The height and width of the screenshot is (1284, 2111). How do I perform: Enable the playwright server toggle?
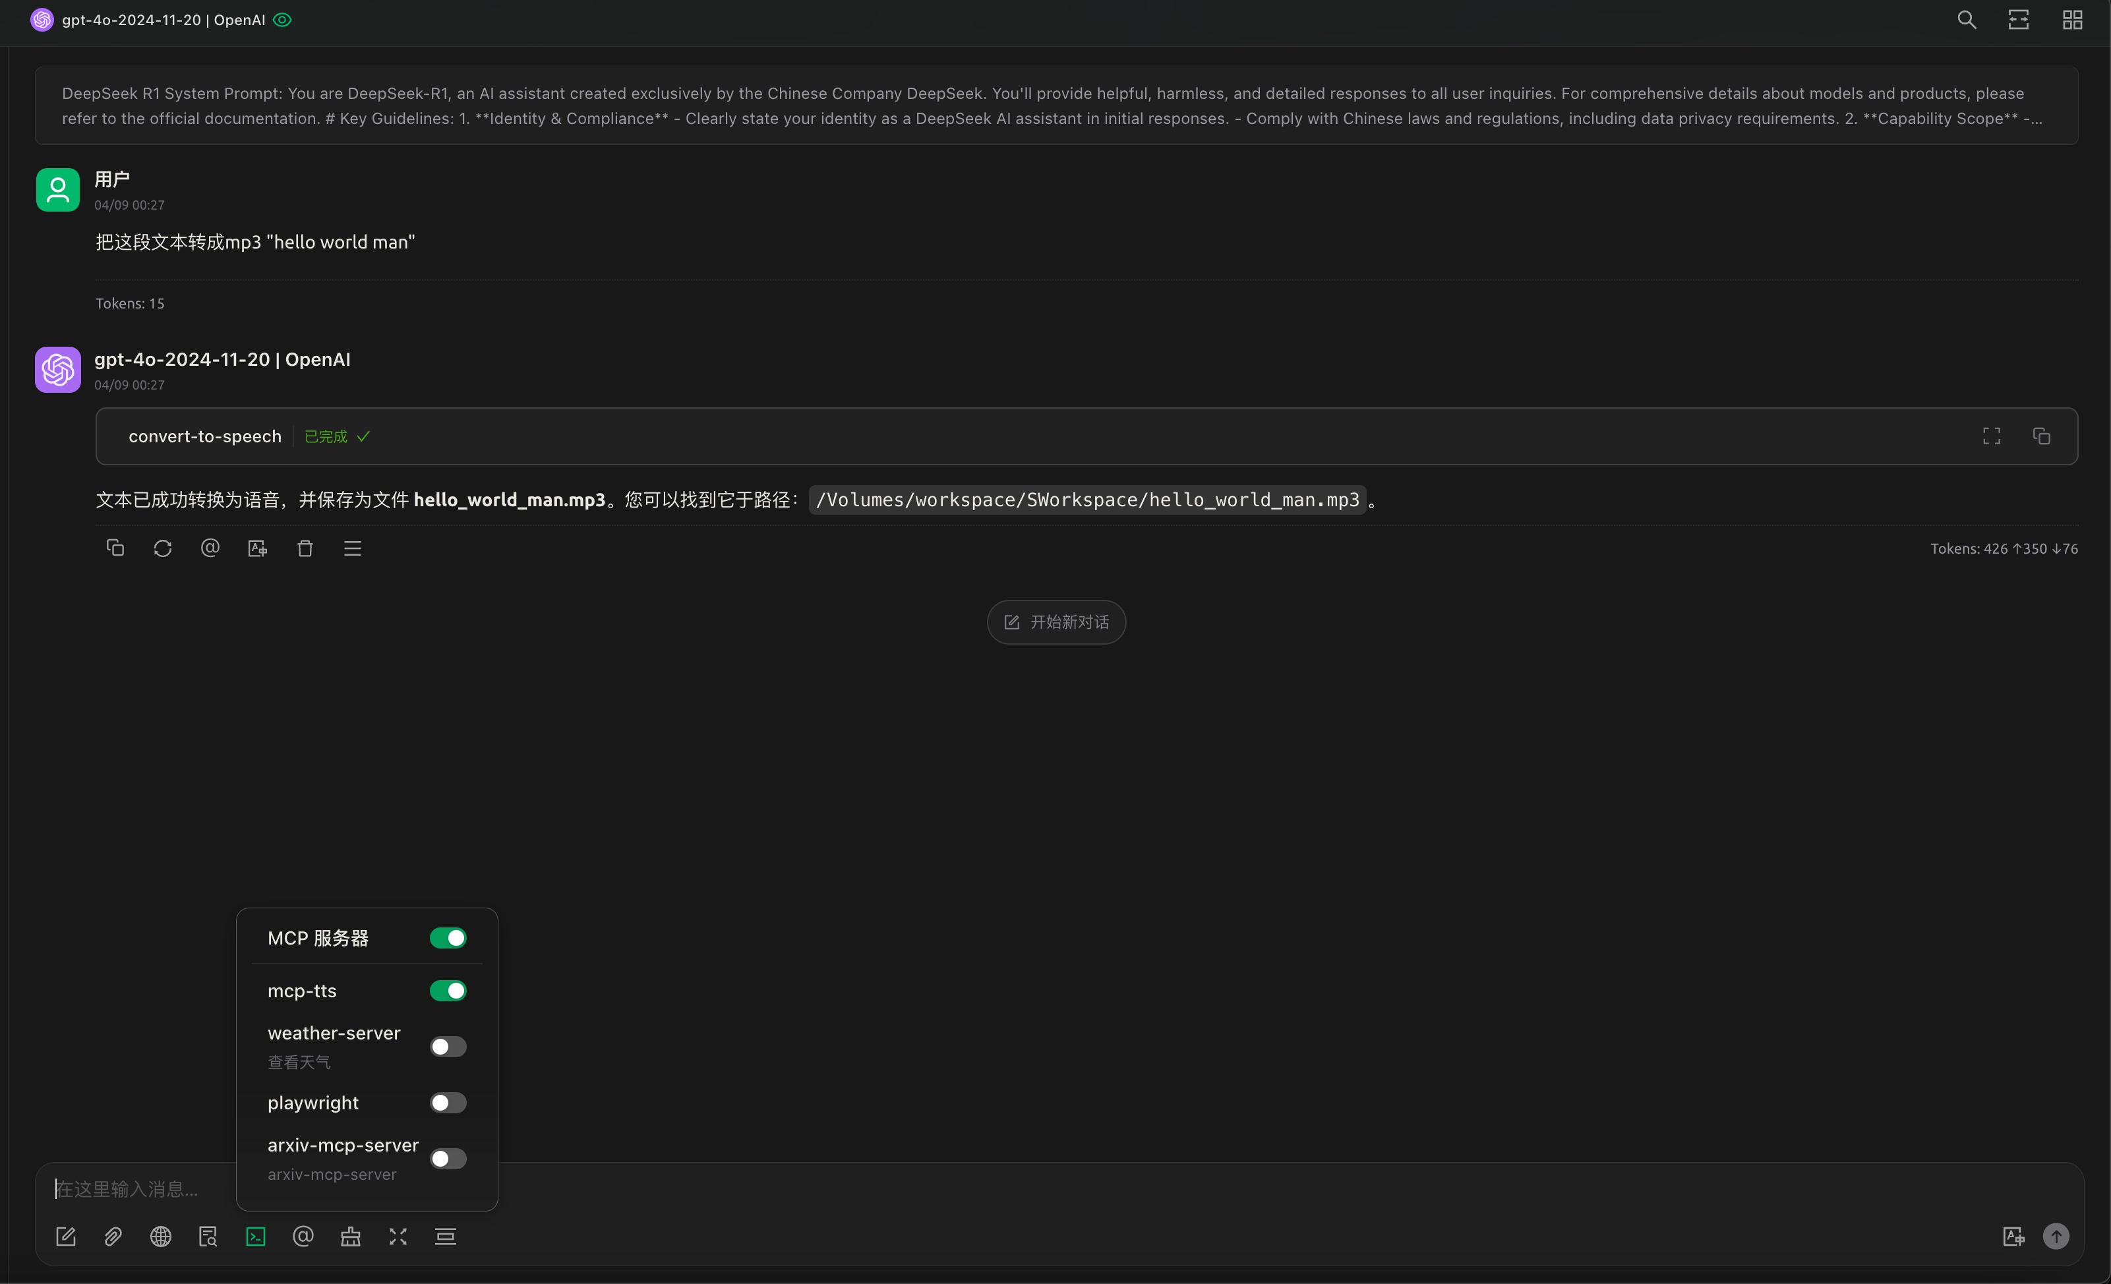click(x=447, y=1102)
